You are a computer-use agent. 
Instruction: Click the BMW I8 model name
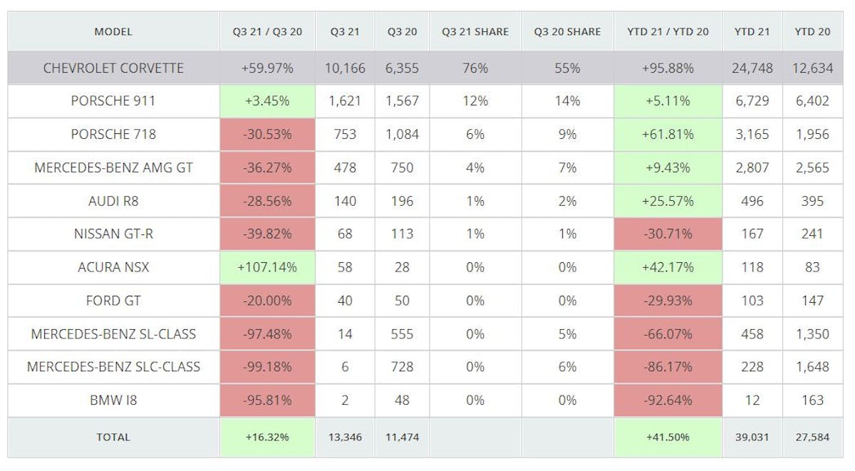pos(113,400)
